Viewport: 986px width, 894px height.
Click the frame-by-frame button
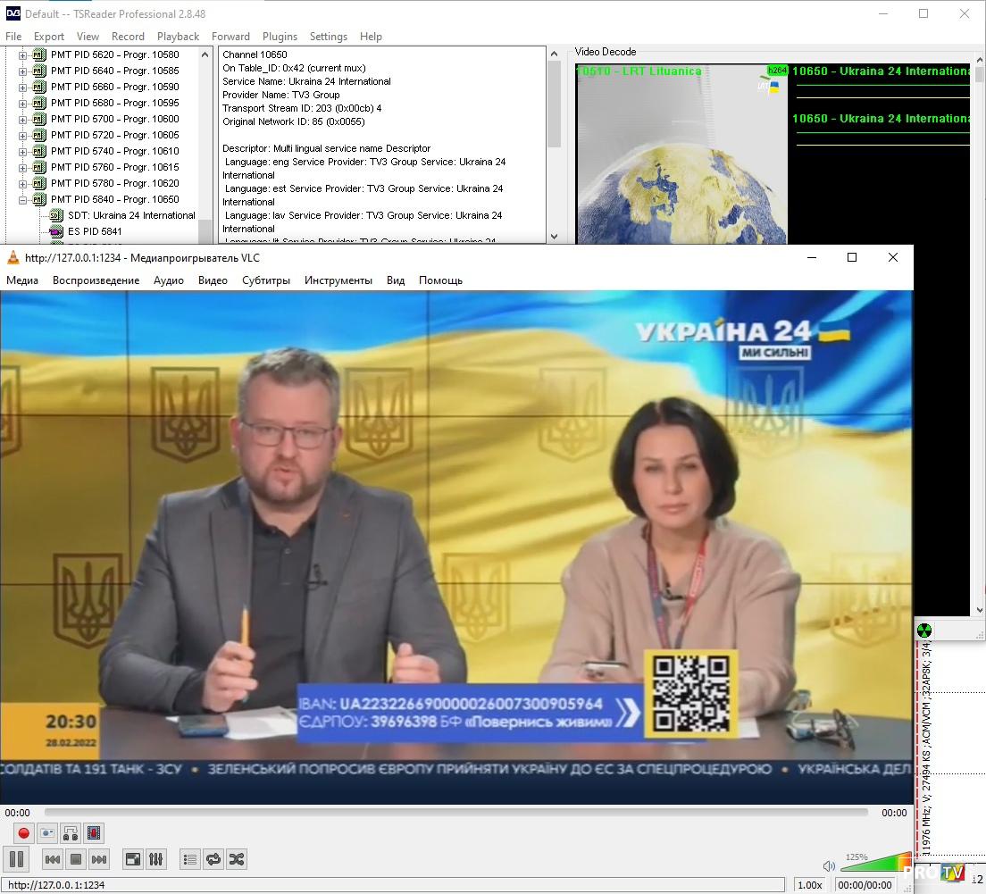(x=94, y=833)
